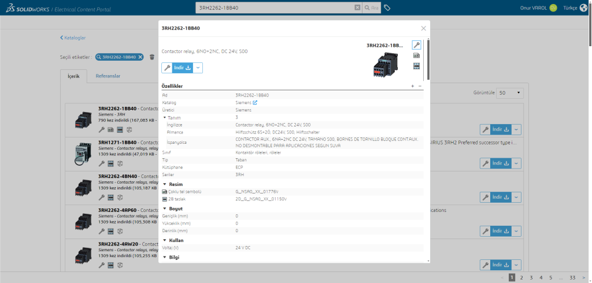Click the trash icon to delete selected tags
The width and height of the screenshot is (592, 283).
pos(152,57)
